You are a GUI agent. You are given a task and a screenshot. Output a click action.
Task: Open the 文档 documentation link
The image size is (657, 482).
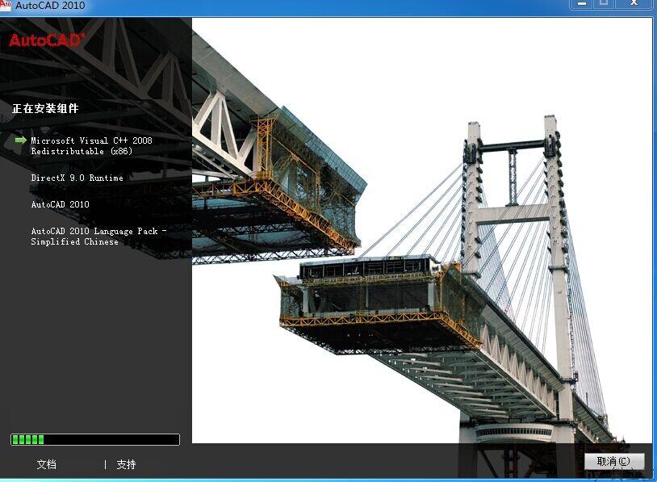47,464
